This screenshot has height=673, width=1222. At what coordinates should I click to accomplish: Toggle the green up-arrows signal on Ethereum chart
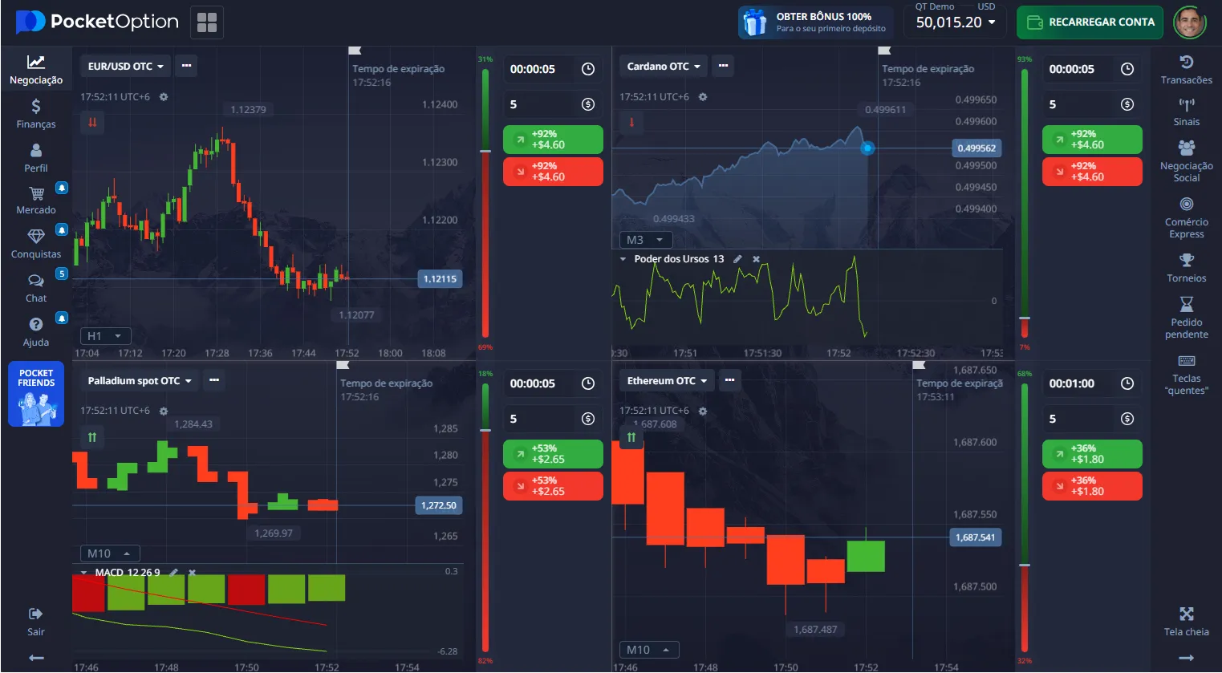[x=631, y=437]
